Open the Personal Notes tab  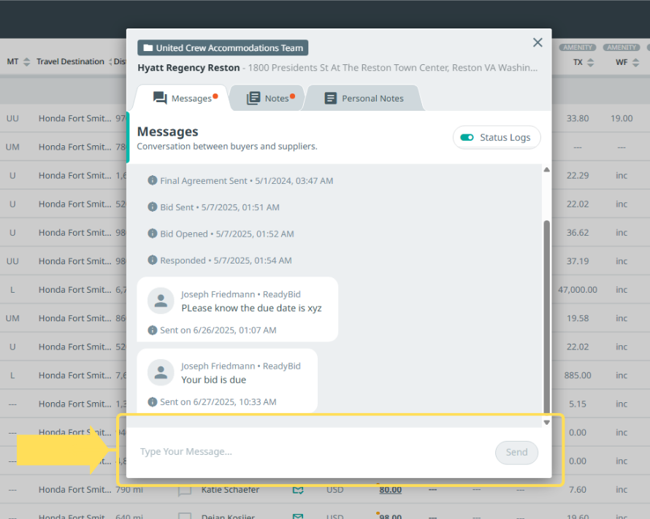(364, 98)
